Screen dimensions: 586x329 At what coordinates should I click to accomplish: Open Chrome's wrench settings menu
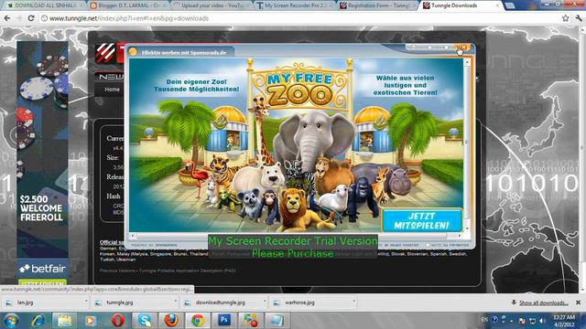tap(579, 18)
